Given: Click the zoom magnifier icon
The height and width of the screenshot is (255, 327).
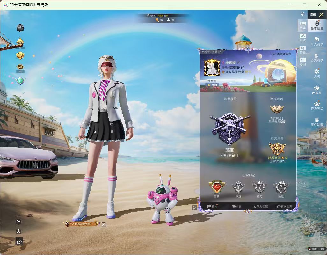Looking at the screenshot, I should pos(18,231).
